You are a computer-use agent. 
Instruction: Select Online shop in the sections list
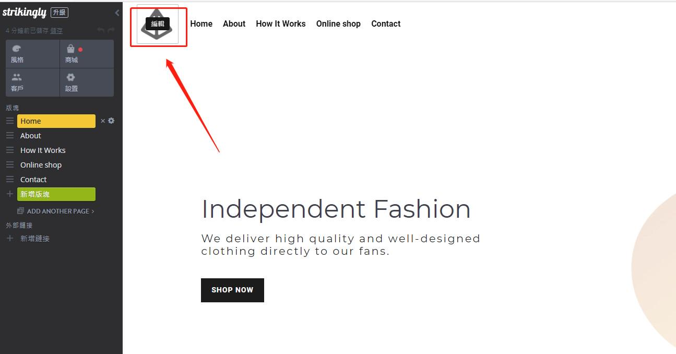41,165
